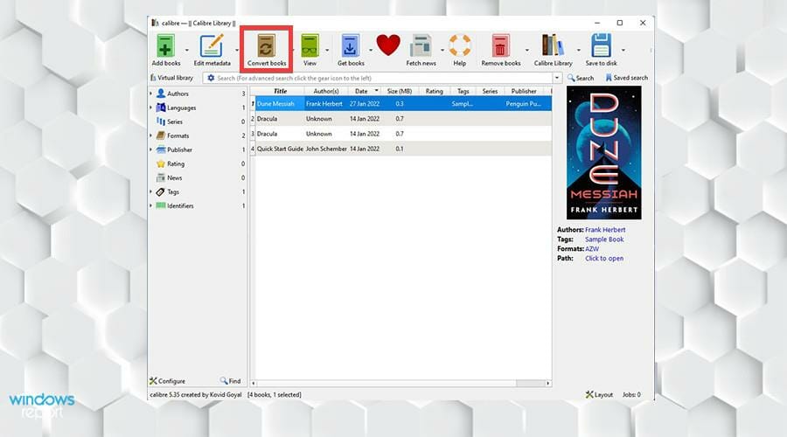
Task: Click the Save to disk icon
Action: (x=601, y=45)
